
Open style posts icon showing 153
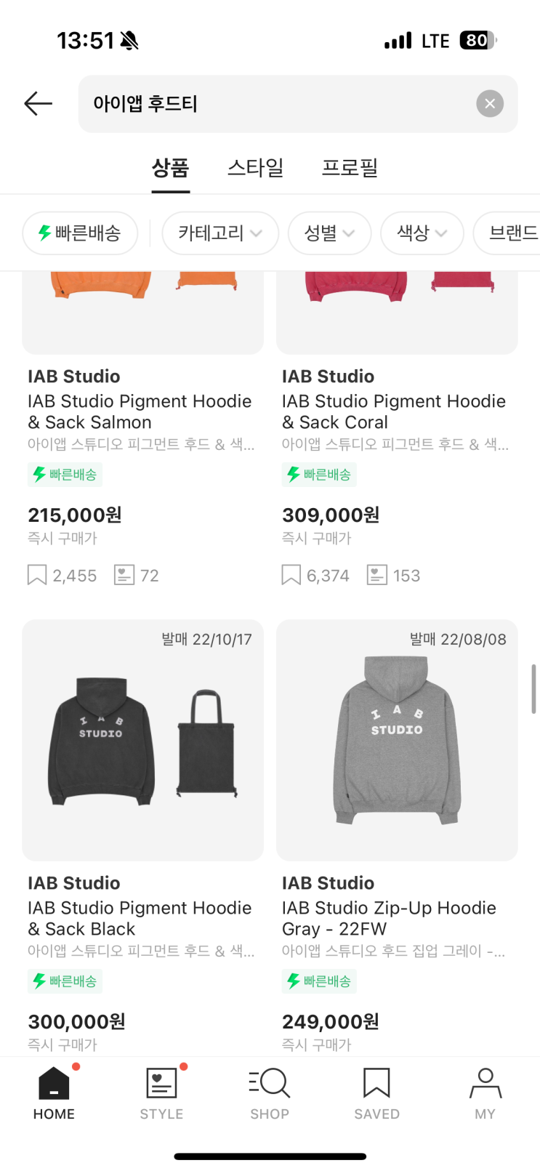pos(376,575)
